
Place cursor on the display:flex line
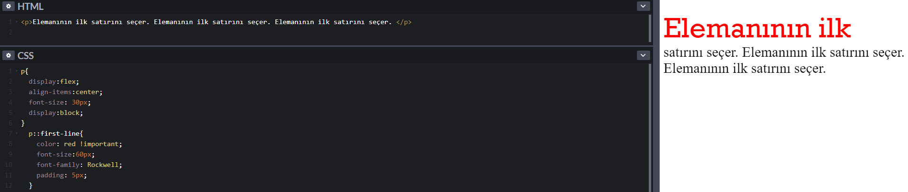[x=54, y=81]
